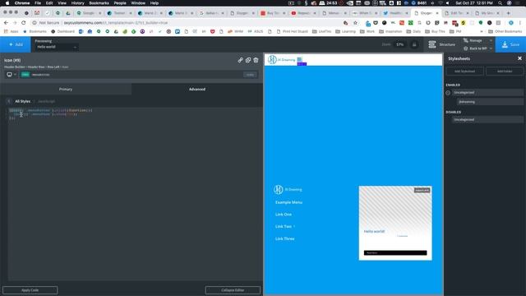Image resolution: width=526 pixels, height=296 pixels.
Task: Switch to the Primary tab
Action: [66, 90]
